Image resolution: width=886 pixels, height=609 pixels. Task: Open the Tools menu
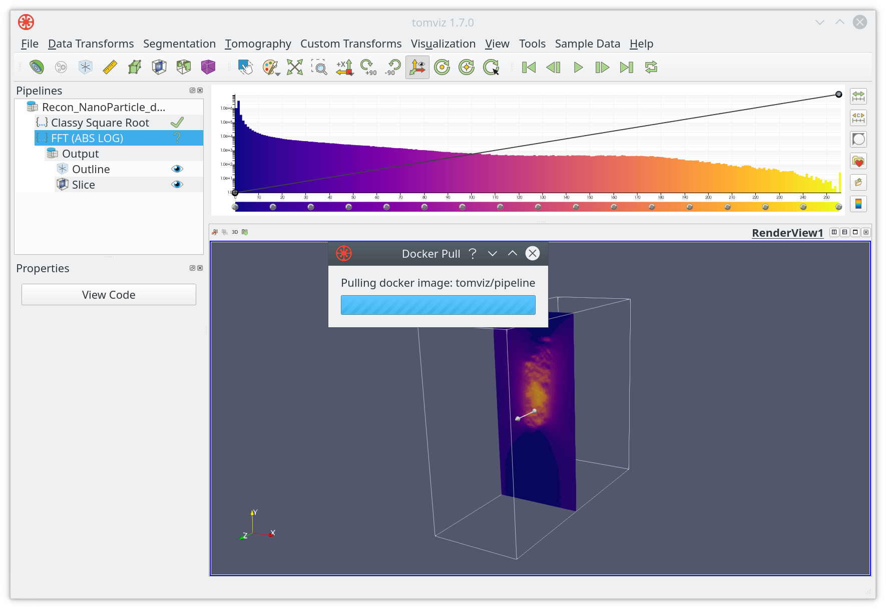pos(532,44)
